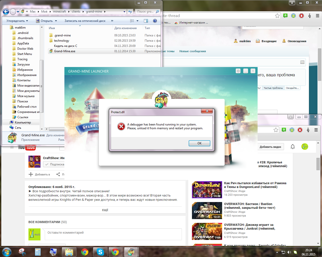Click the Добавить видео button on YouTube
Screen dimensions: 322x257
270,147
